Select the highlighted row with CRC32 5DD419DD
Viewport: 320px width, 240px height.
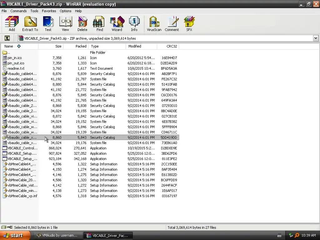tap(90, 137)
